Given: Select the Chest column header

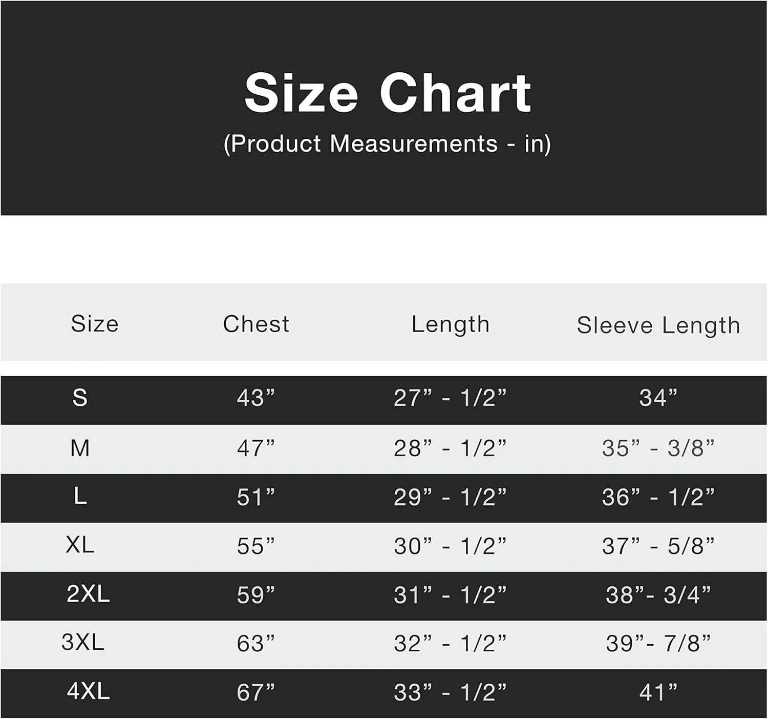Looking at the screenshot, I should 256,324.
